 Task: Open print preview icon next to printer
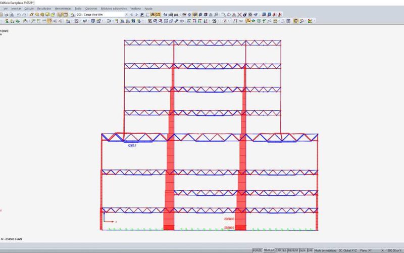point(12,15)
